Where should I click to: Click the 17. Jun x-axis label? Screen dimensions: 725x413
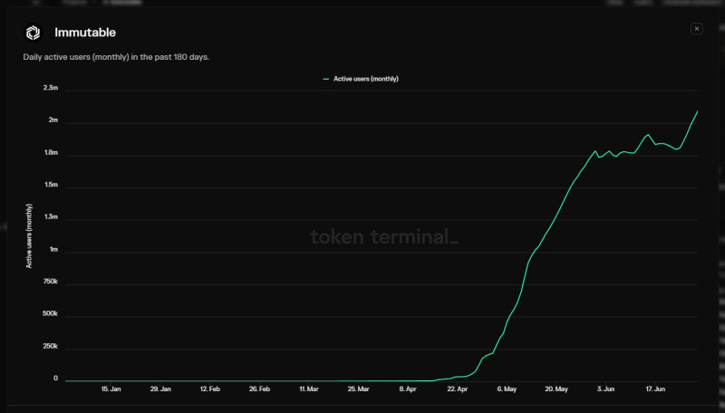tap(655, 389)
